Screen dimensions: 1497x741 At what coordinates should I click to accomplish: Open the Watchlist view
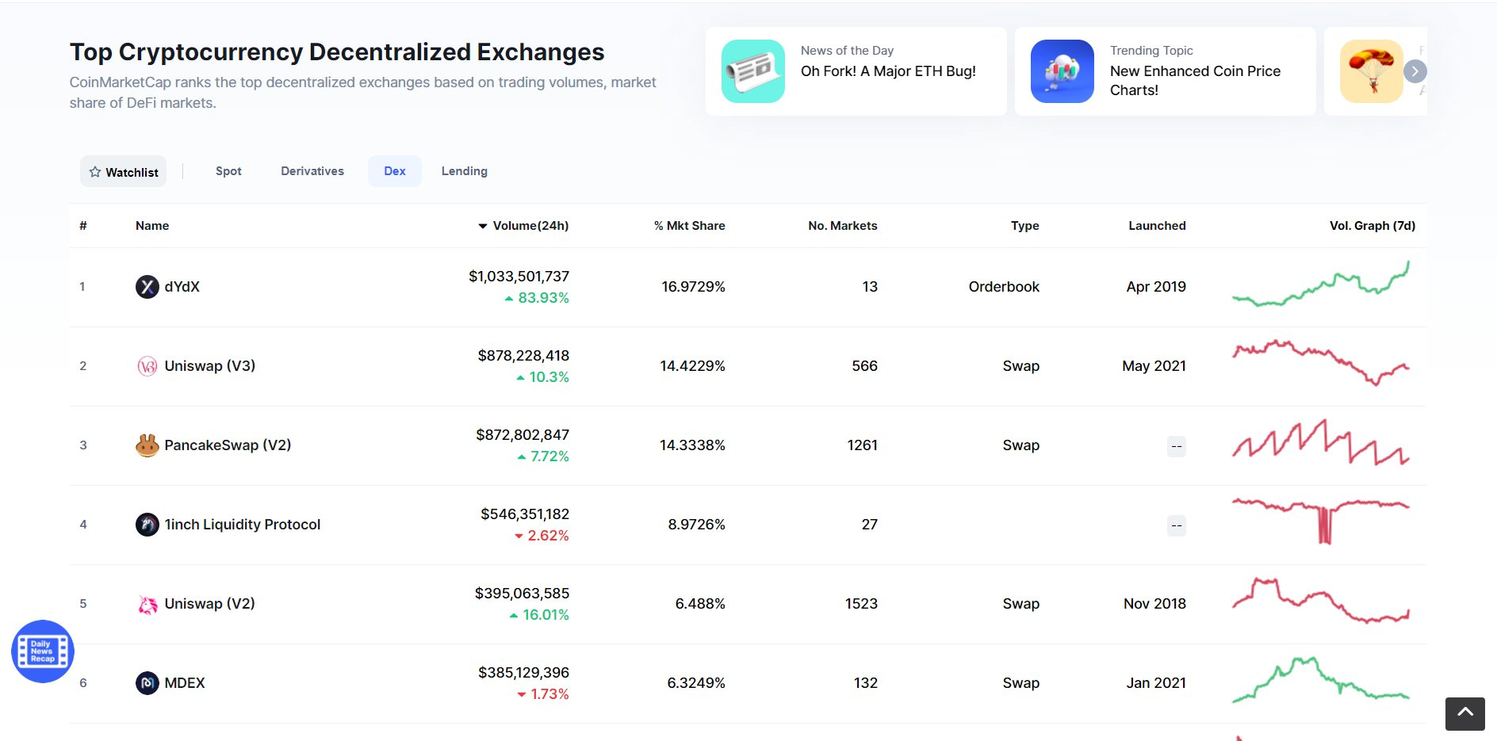(123, 171)
